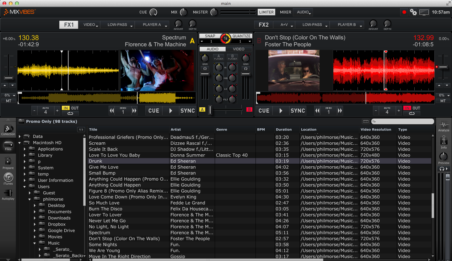This screenshot has width=452, height=261.
Task: Open FX2 PLAYER B target dropdown
Action: point(347,25)
